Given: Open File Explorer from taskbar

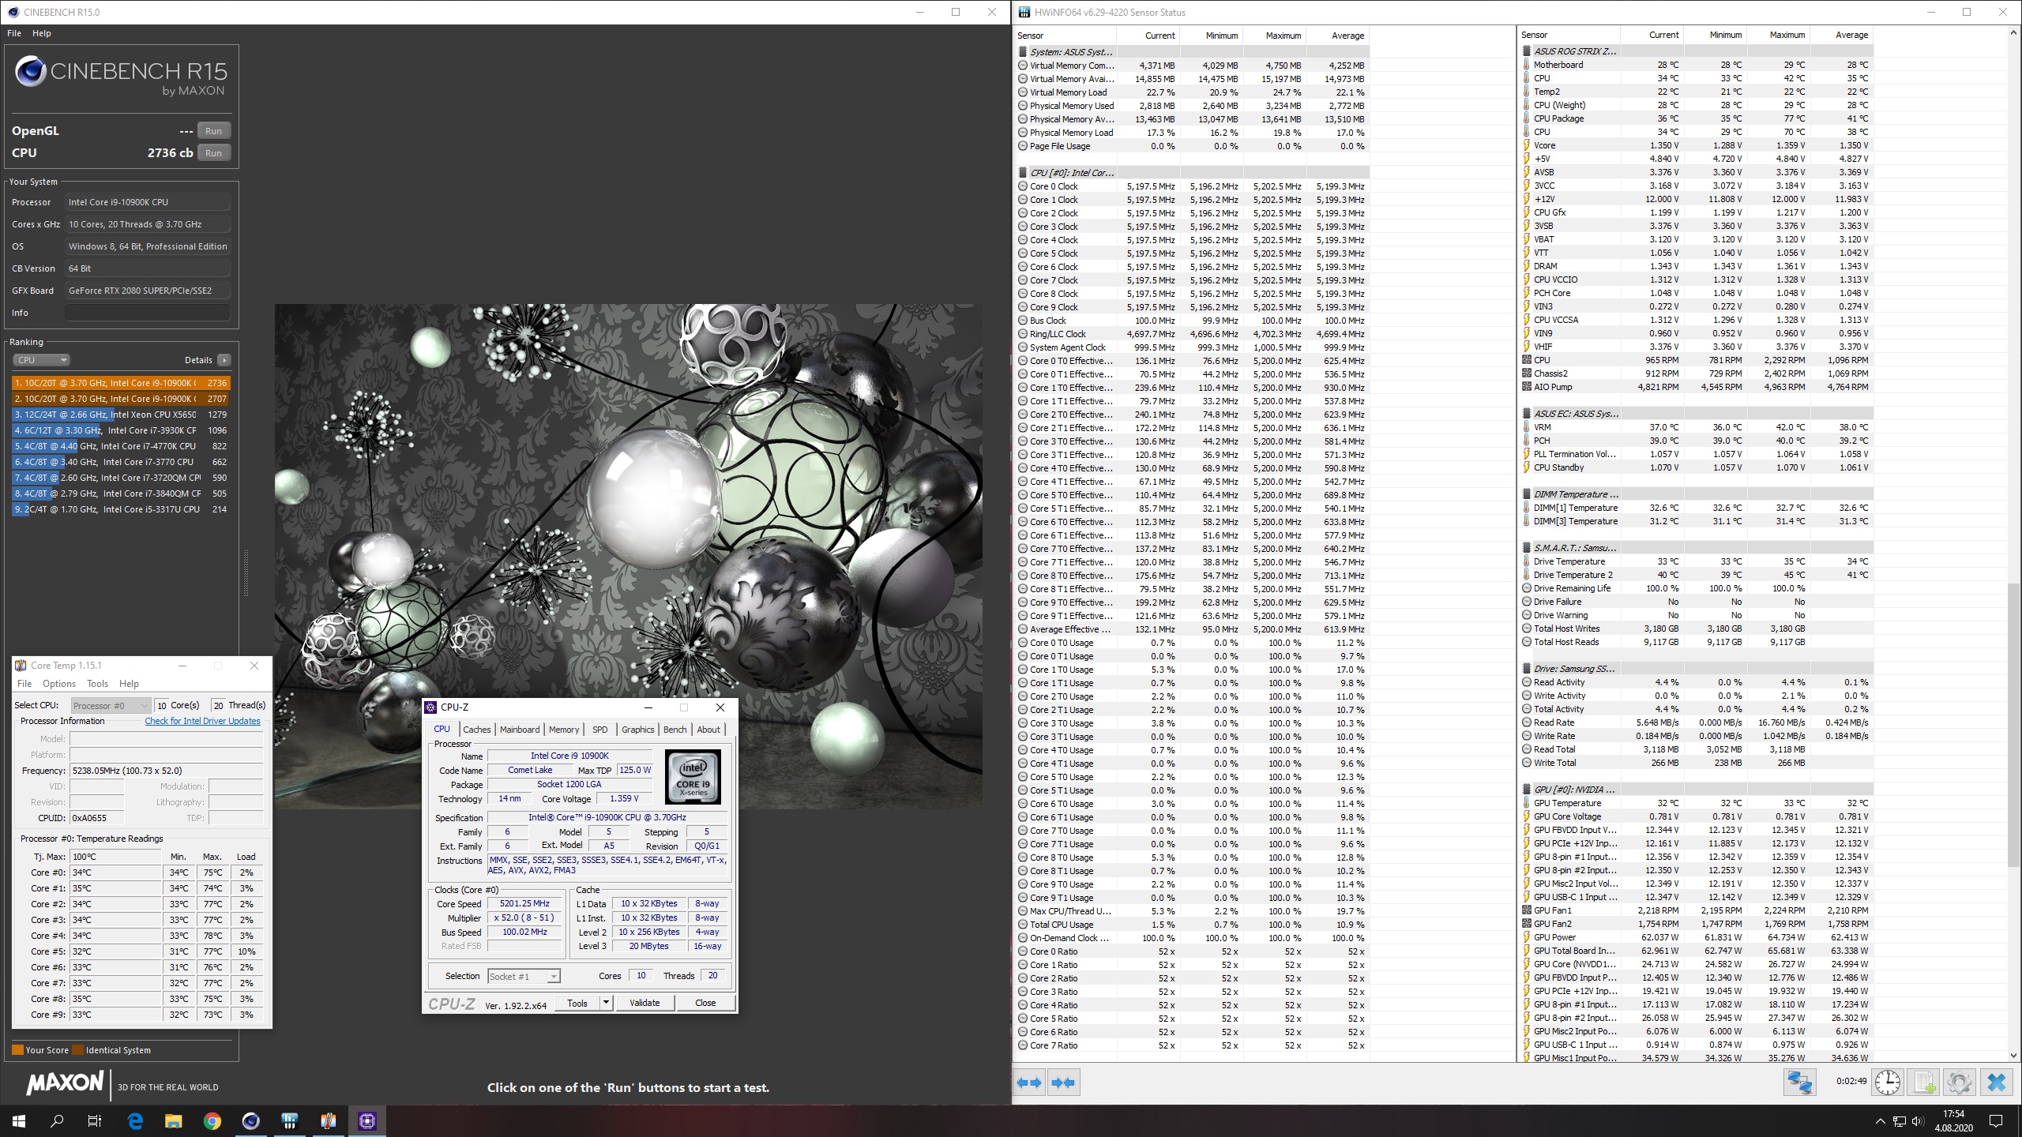Looking at the screenshot, I should pos(174,1120).
